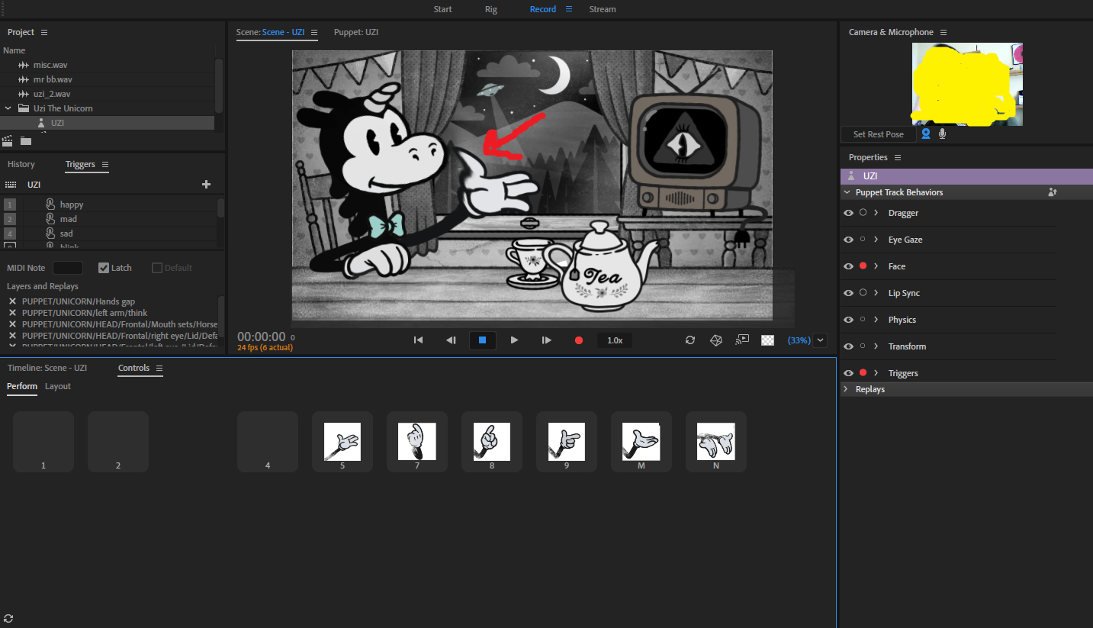Image resolution: width=1093 pixels, height=628 pixels.
Task: Open Controls panel menu
Action: tap(159, 368)
